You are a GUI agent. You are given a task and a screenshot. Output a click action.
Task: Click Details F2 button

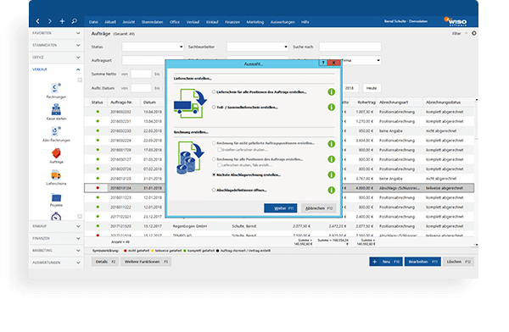coord(105,262)
